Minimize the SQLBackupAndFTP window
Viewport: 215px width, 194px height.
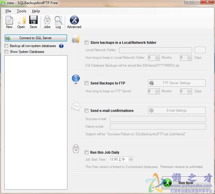[x=189, y=2]
